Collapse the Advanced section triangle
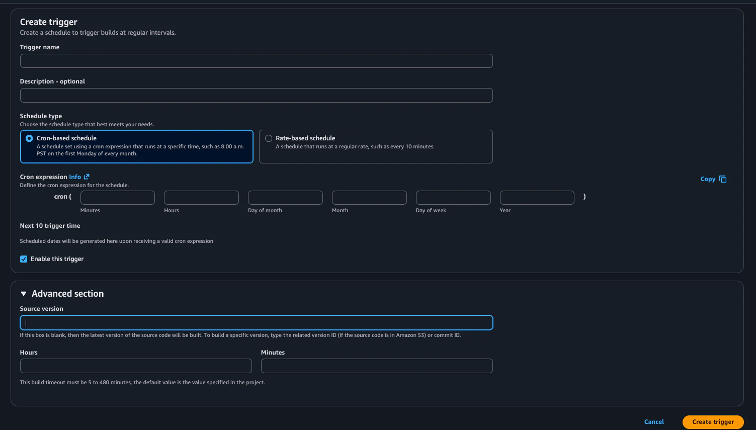The image size is (756, 430). (x=24, y=294)
